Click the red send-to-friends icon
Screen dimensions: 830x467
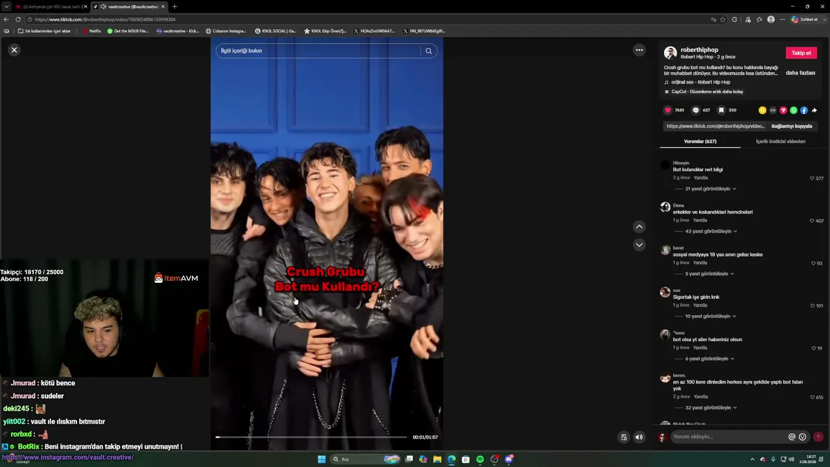point(783,110)
